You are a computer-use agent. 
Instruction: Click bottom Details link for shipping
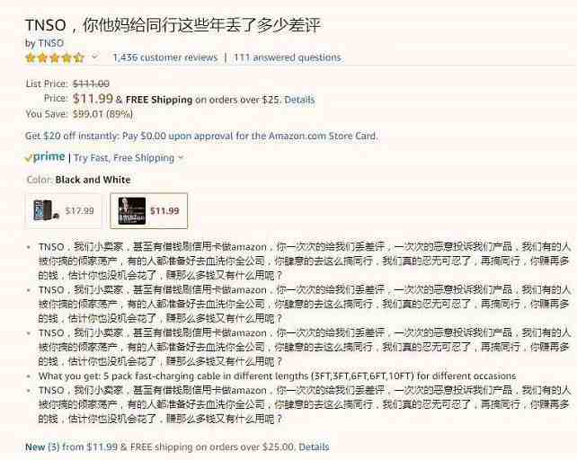coord(314,447)
